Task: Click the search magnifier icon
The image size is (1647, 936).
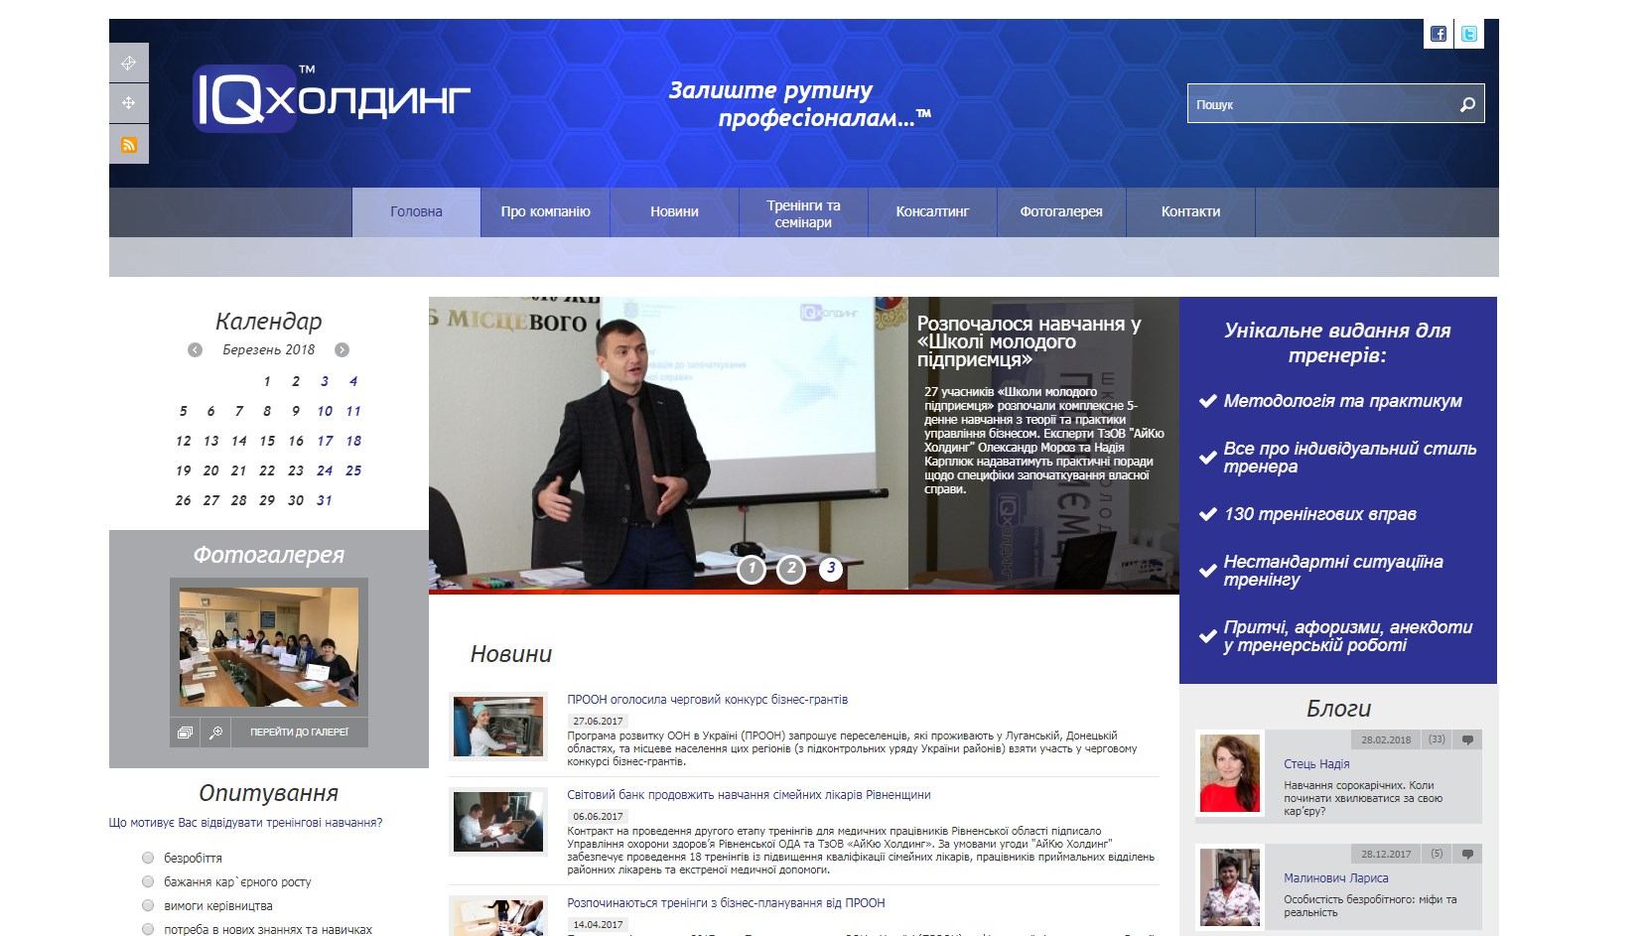Action: (x=1467, y=104)
